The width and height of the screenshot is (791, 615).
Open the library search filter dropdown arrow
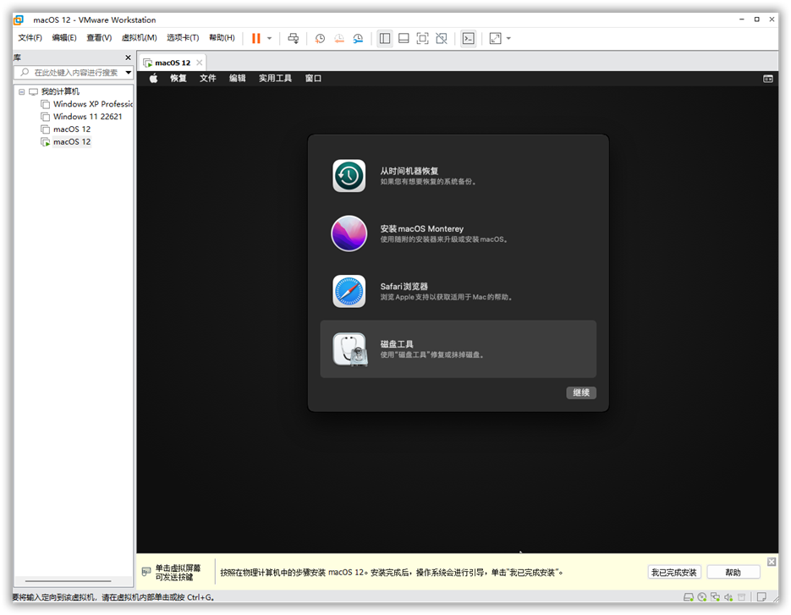click(129, 73)
